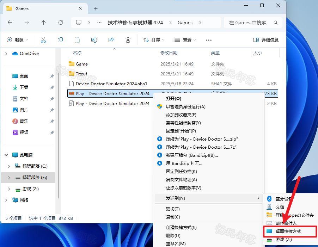
Task: Open OneDrive in the sidebar
Action: [25, 54]
